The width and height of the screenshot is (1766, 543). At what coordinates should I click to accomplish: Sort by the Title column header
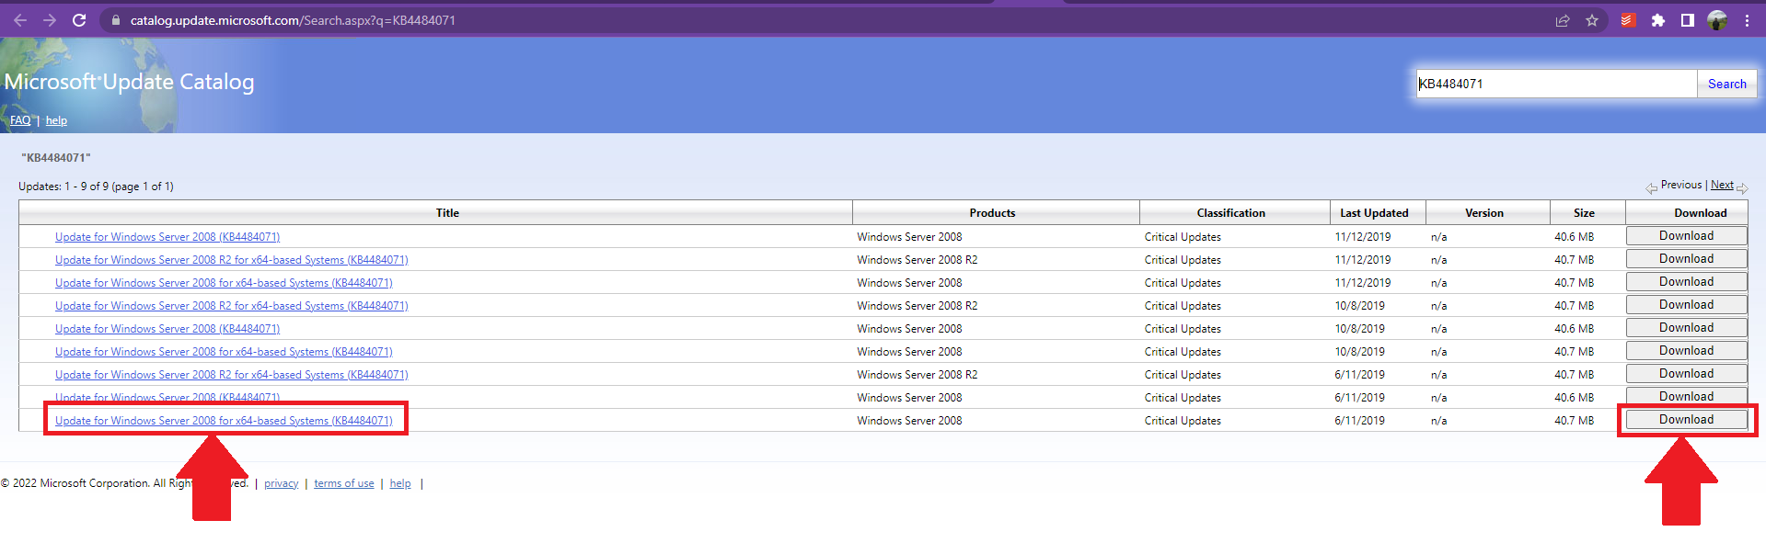click(447, 213)
